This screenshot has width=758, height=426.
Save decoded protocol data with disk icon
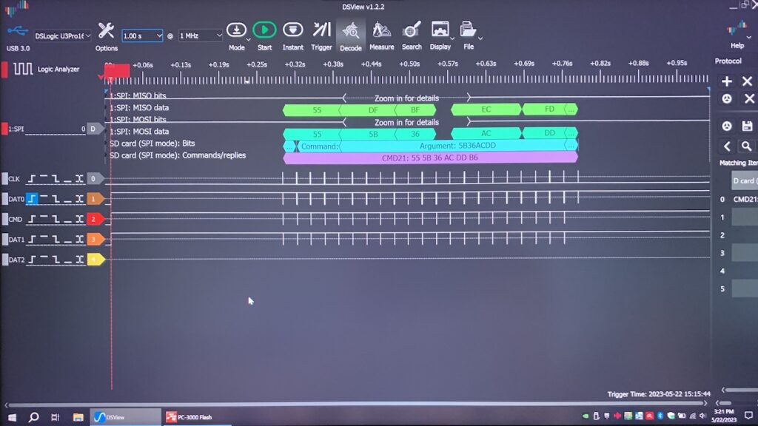[x=747, y=126]
